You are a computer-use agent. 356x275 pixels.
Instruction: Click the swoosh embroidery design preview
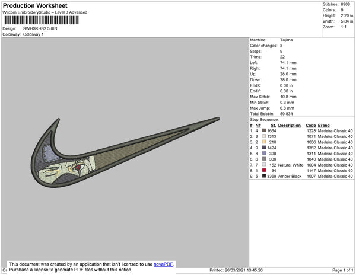(125, 152)
